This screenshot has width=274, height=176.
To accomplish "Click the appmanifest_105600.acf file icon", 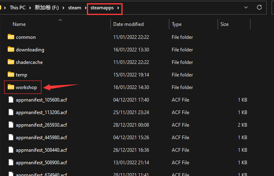I will click(11, 100).
